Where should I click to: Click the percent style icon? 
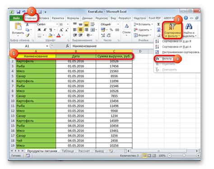tap(111, 30)
